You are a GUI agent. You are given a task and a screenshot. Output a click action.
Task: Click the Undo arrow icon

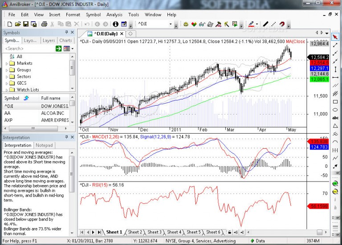point(87,24)
